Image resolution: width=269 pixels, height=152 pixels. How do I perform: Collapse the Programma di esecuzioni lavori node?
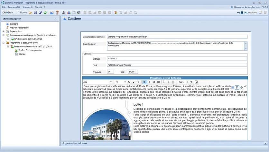4,43
